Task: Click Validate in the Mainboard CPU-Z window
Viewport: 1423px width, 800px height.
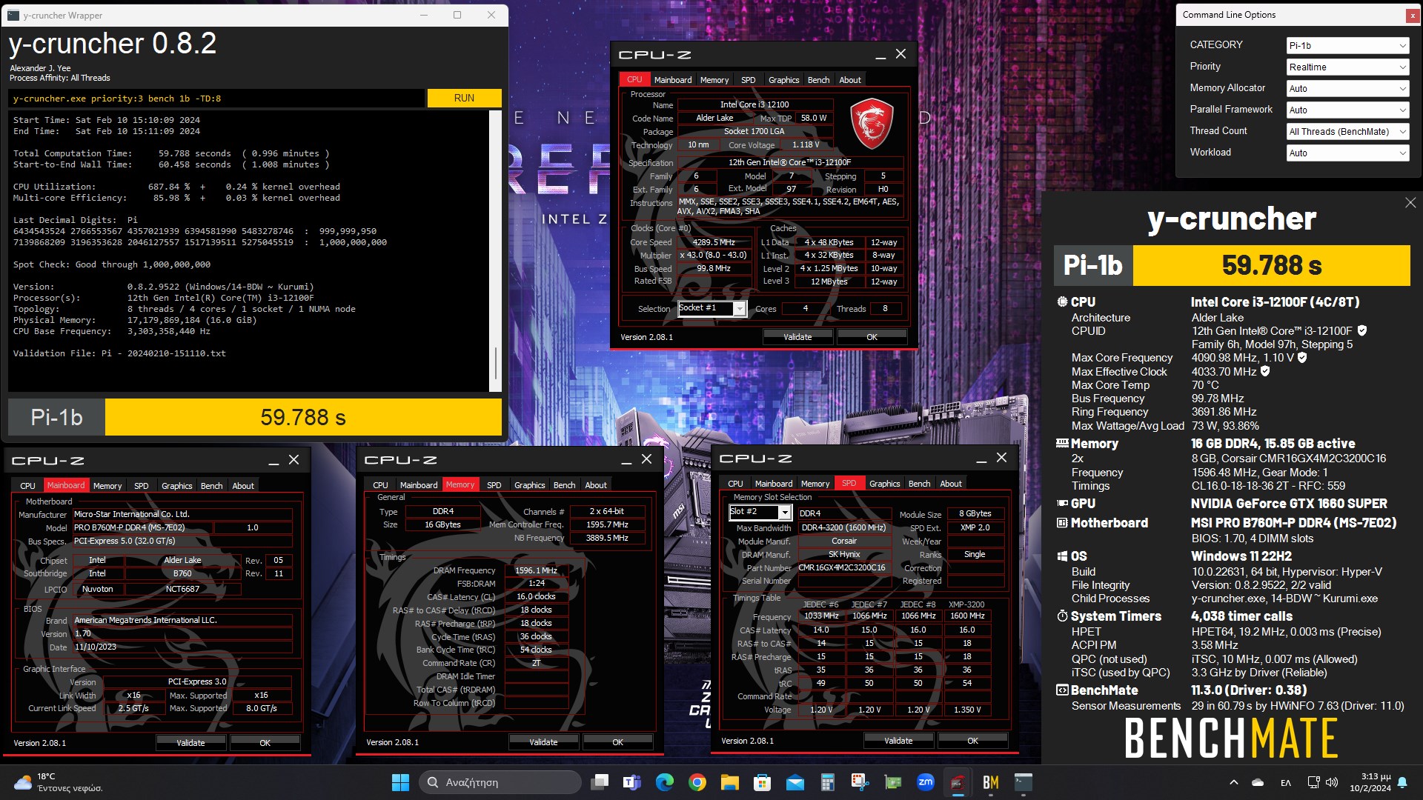Action: coord(191,742)
